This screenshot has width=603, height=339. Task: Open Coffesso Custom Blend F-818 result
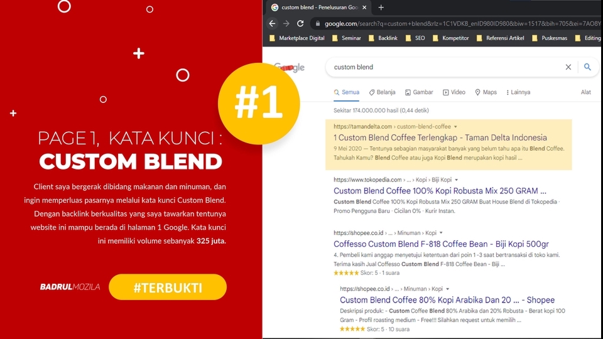pos(441,244)
